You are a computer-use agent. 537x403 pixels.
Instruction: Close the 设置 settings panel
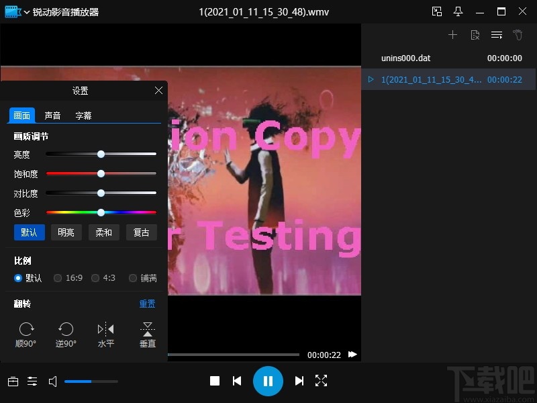point(158,91)
